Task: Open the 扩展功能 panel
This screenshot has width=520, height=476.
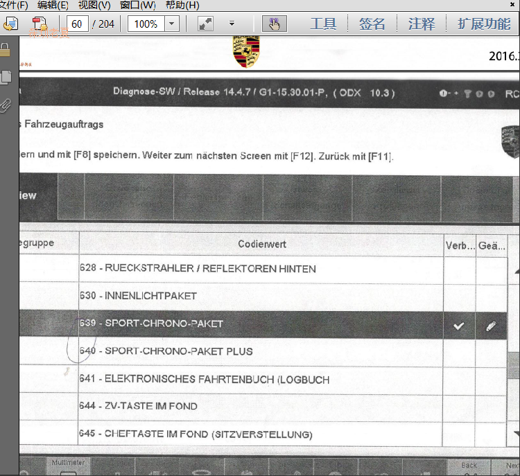Action: [484, 24]
